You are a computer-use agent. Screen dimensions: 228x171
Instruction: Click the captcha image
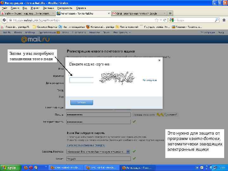[x=117, y=78]
